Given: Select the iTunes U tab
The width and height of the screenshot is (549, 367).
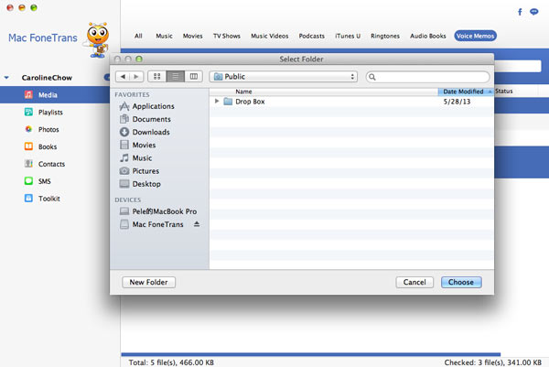Looking at the screenshot, I should click(348, 36).
